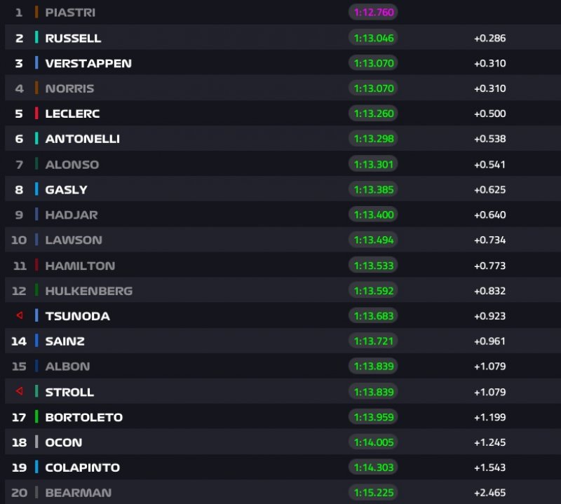561x504 pixels.
Task: Click Bearman's lap time 1:15.225
Action: (x=373, y=492)
